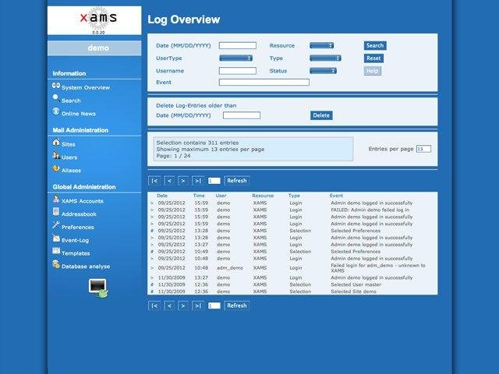Click the Search button in filter panel

pos(375,45)
